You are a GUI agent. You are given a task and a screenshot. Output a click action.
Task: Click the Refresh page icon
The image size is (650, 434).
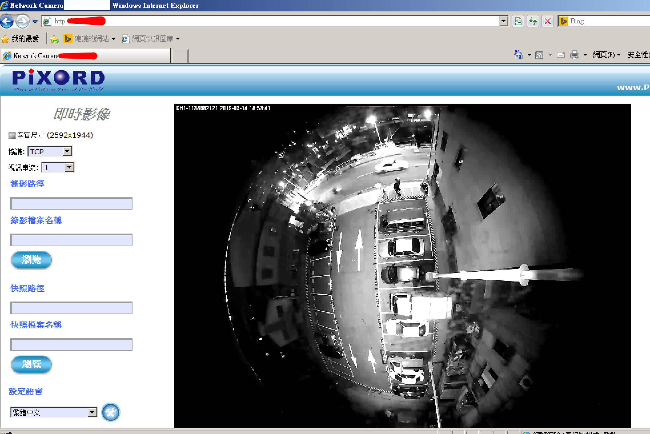533,21
